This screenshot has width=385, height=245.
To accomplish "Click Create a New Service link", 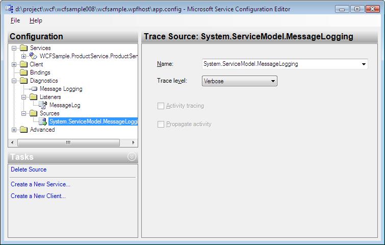I will click(40, 184).
